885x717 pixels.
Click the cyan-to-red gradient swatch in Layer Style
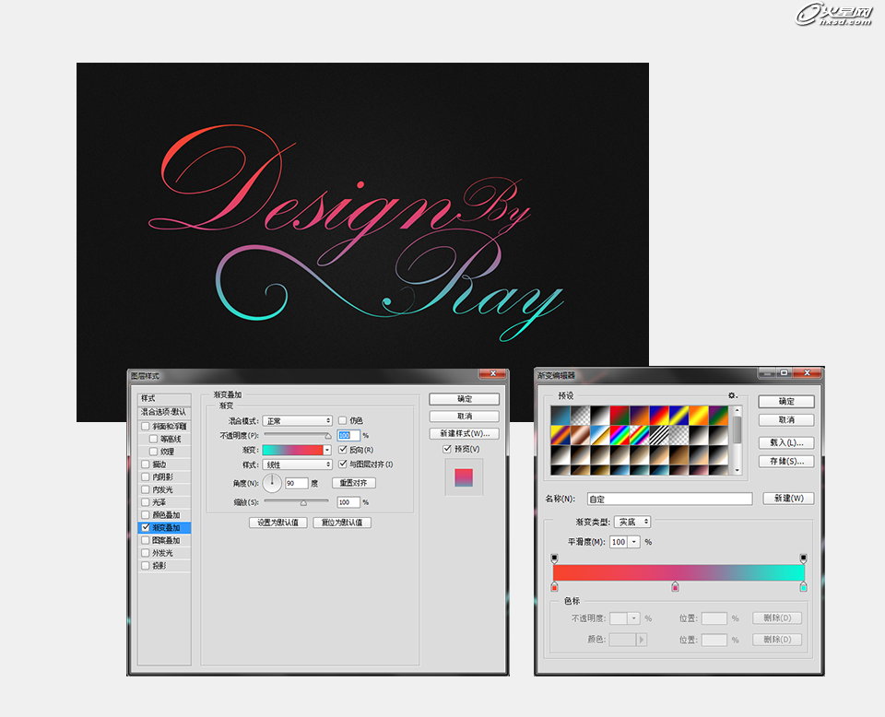pyautogui.click(x=293, y=450)
